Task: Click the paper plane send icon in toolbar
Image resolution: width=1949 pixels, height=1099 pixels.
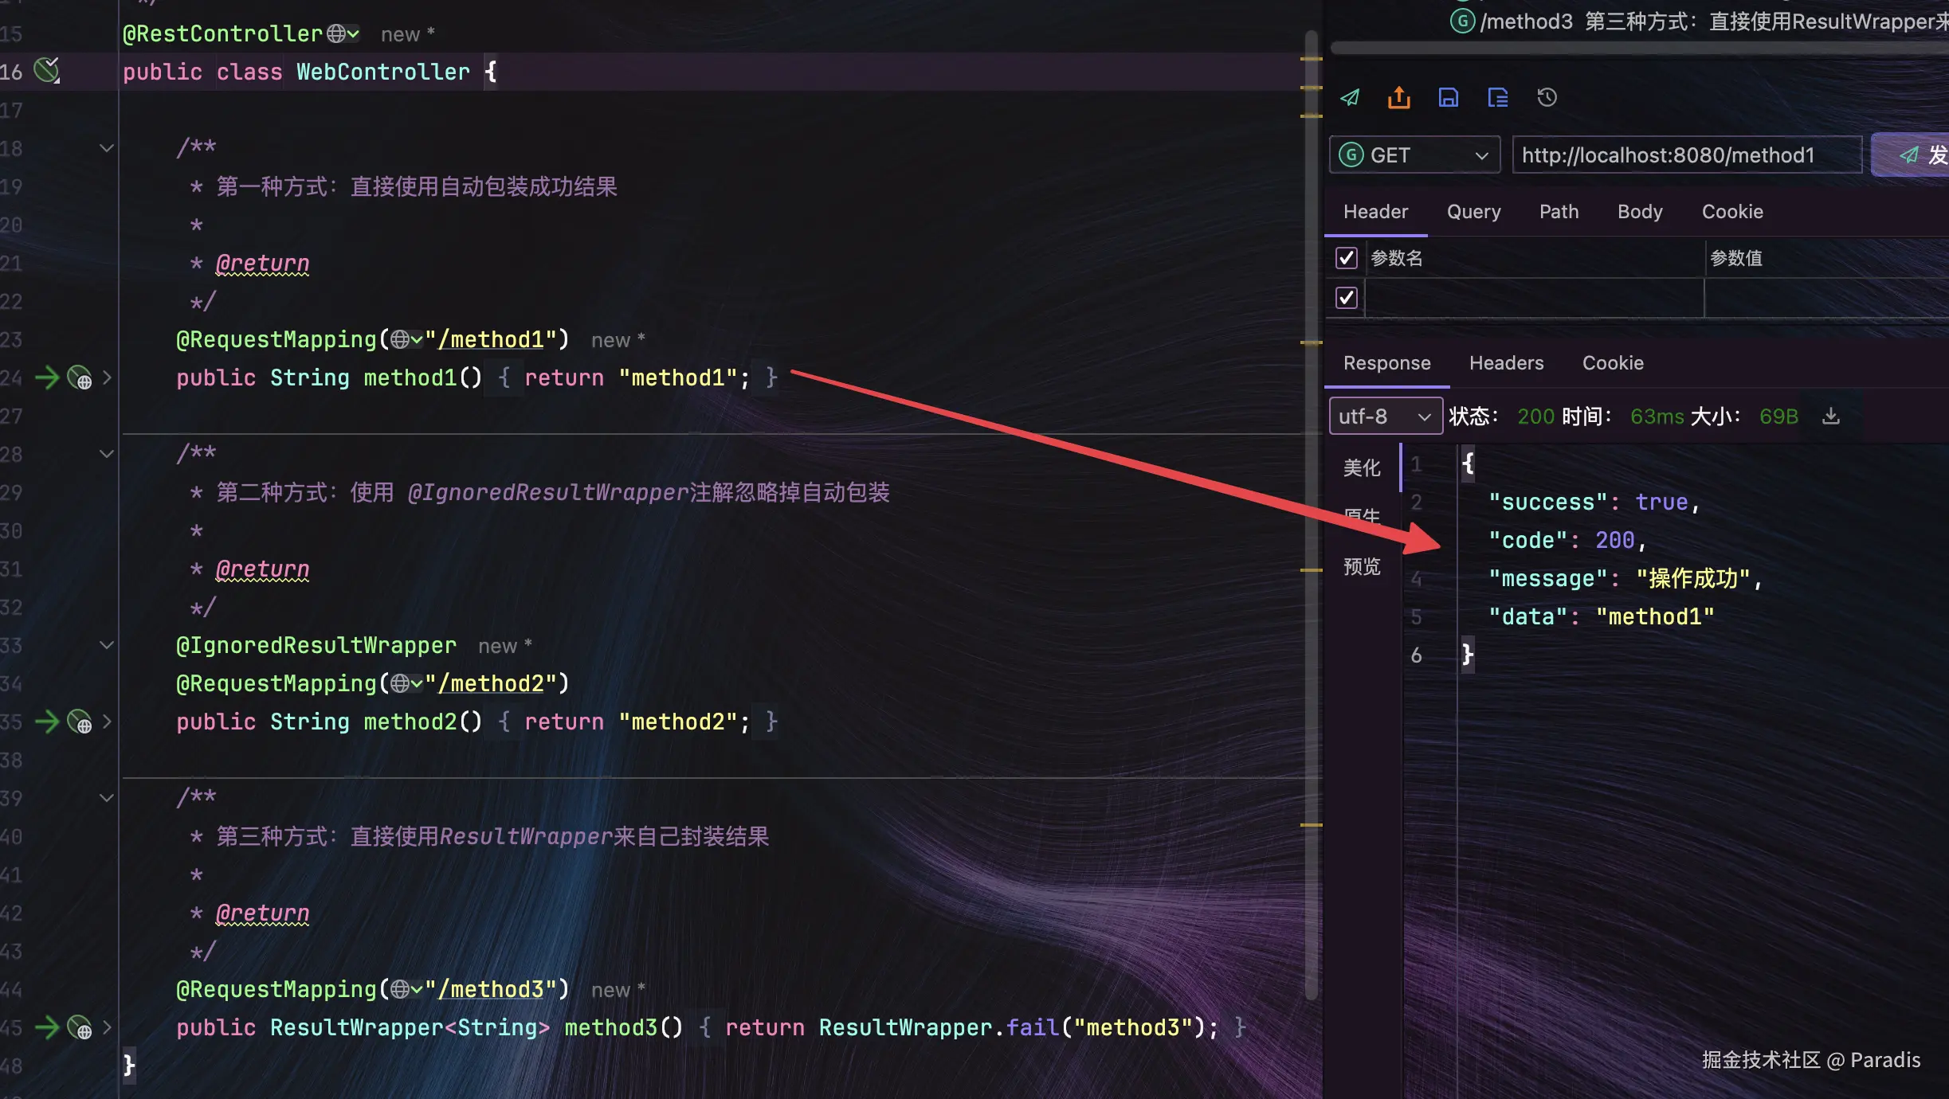Action: click(1350, 97)
